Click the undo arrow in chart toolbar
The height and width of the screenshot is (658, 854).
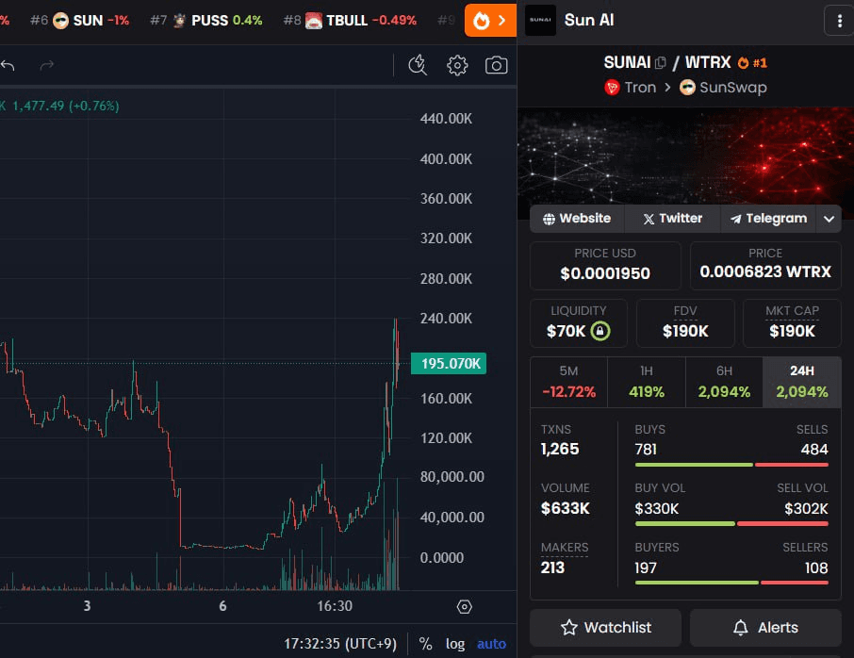tap(8, 65)
